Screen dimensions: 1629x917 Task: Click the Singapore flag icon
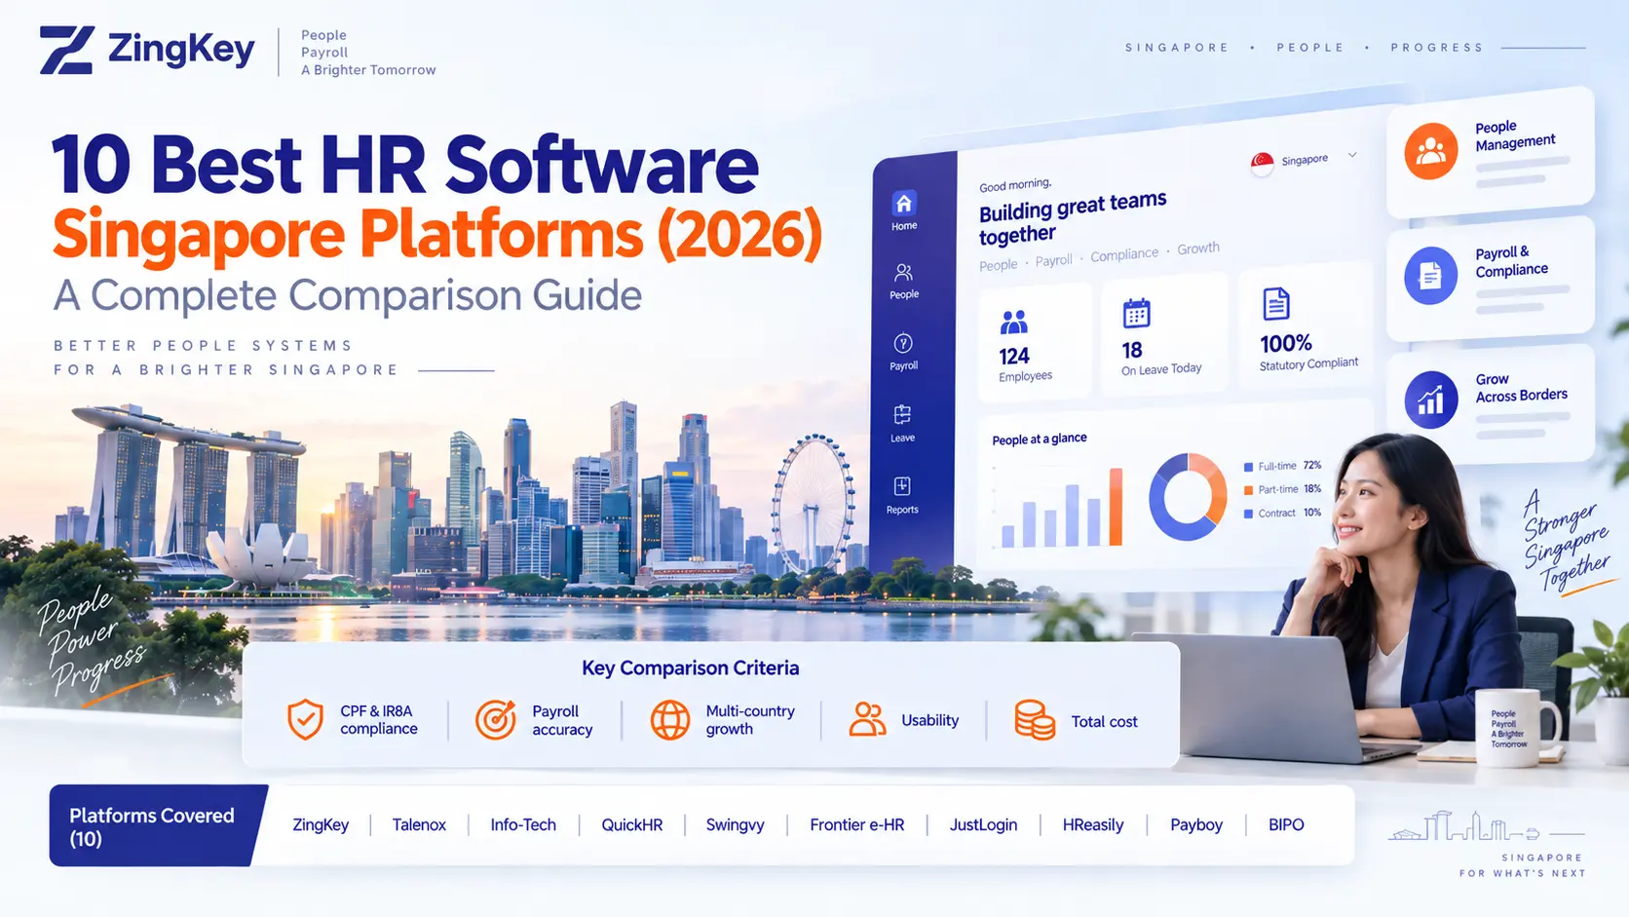tap(1262, 164)
